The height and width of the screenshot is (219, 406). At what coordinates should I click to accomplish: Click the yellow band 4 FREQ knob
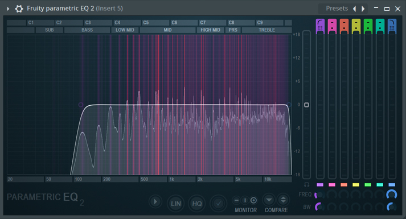tap(356, 195)
